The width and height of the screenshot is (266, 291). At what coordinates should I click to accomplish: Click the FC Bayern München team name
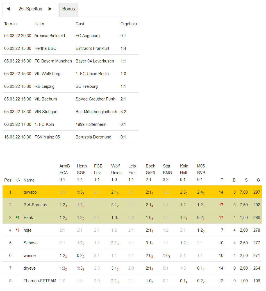pos(53,61)
